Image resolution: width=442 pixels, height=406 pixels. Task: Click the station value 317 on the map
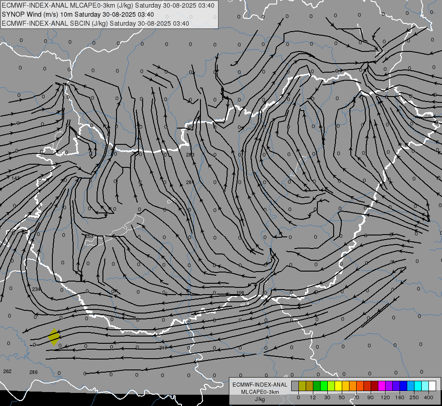163,348
